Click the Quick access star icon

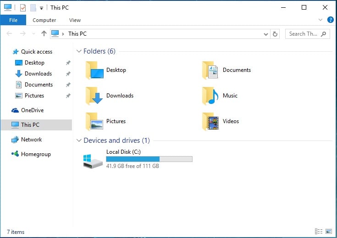[x=16, y=52]
